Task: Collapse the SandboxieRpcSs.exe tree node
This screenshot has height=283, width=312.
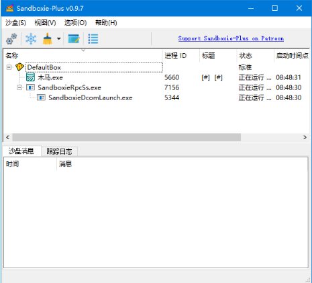Action: click(x=19, y=87)
